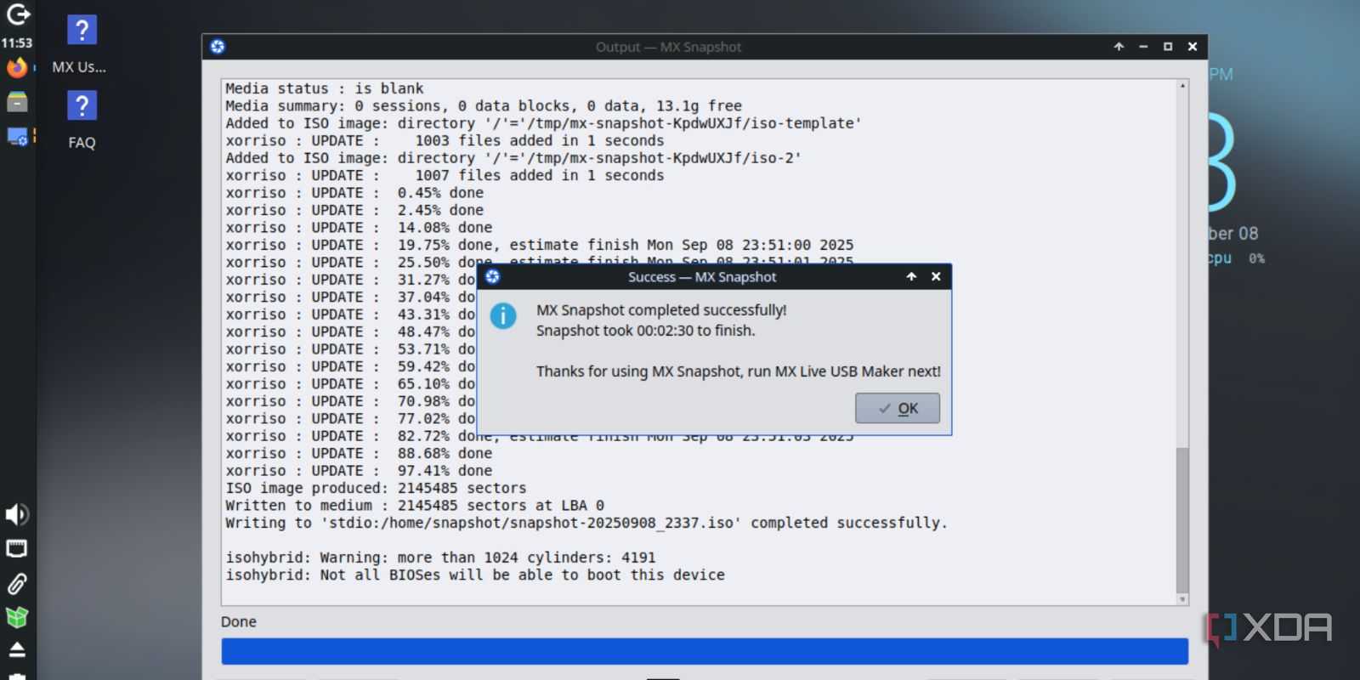Open the MX User Manual desktop icon
Viewport: 1360px width, 680px height.
(80, 45)
